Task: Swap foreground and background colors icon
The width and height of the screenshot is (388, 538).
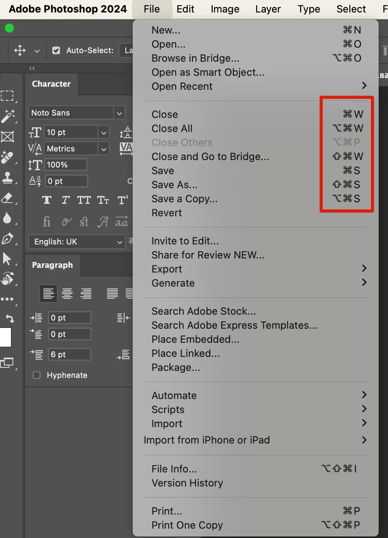Action: pyautogui.click(x=10, y=319)
